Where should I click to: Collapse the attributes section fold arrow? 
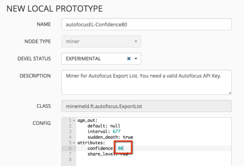pos(74,143)
